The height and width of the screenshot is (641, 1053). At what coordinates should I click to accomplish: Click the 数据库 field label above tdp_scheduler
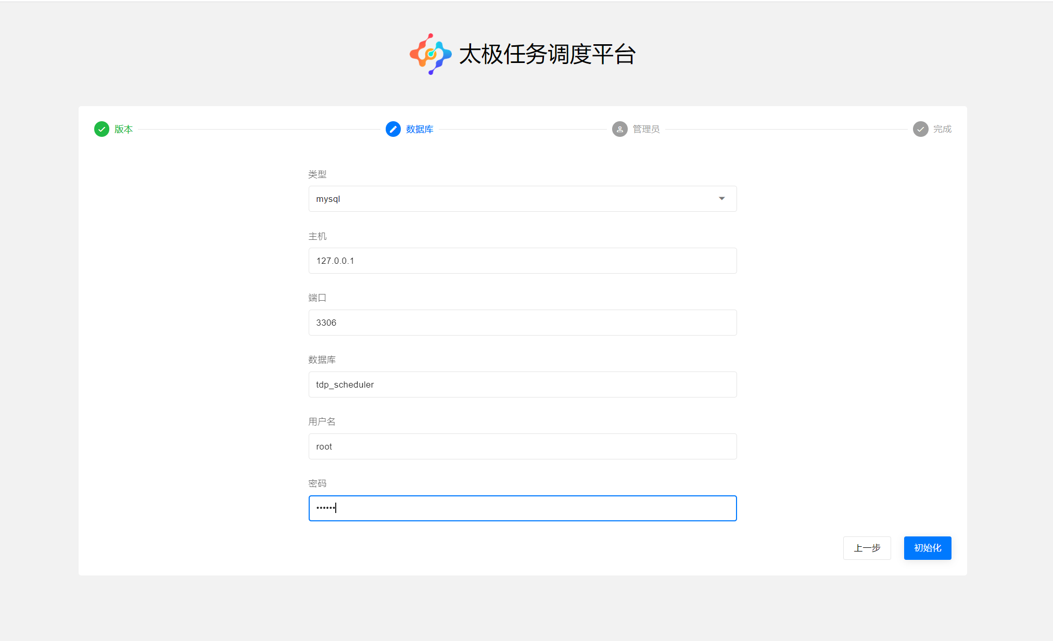[x=322, y=360]
